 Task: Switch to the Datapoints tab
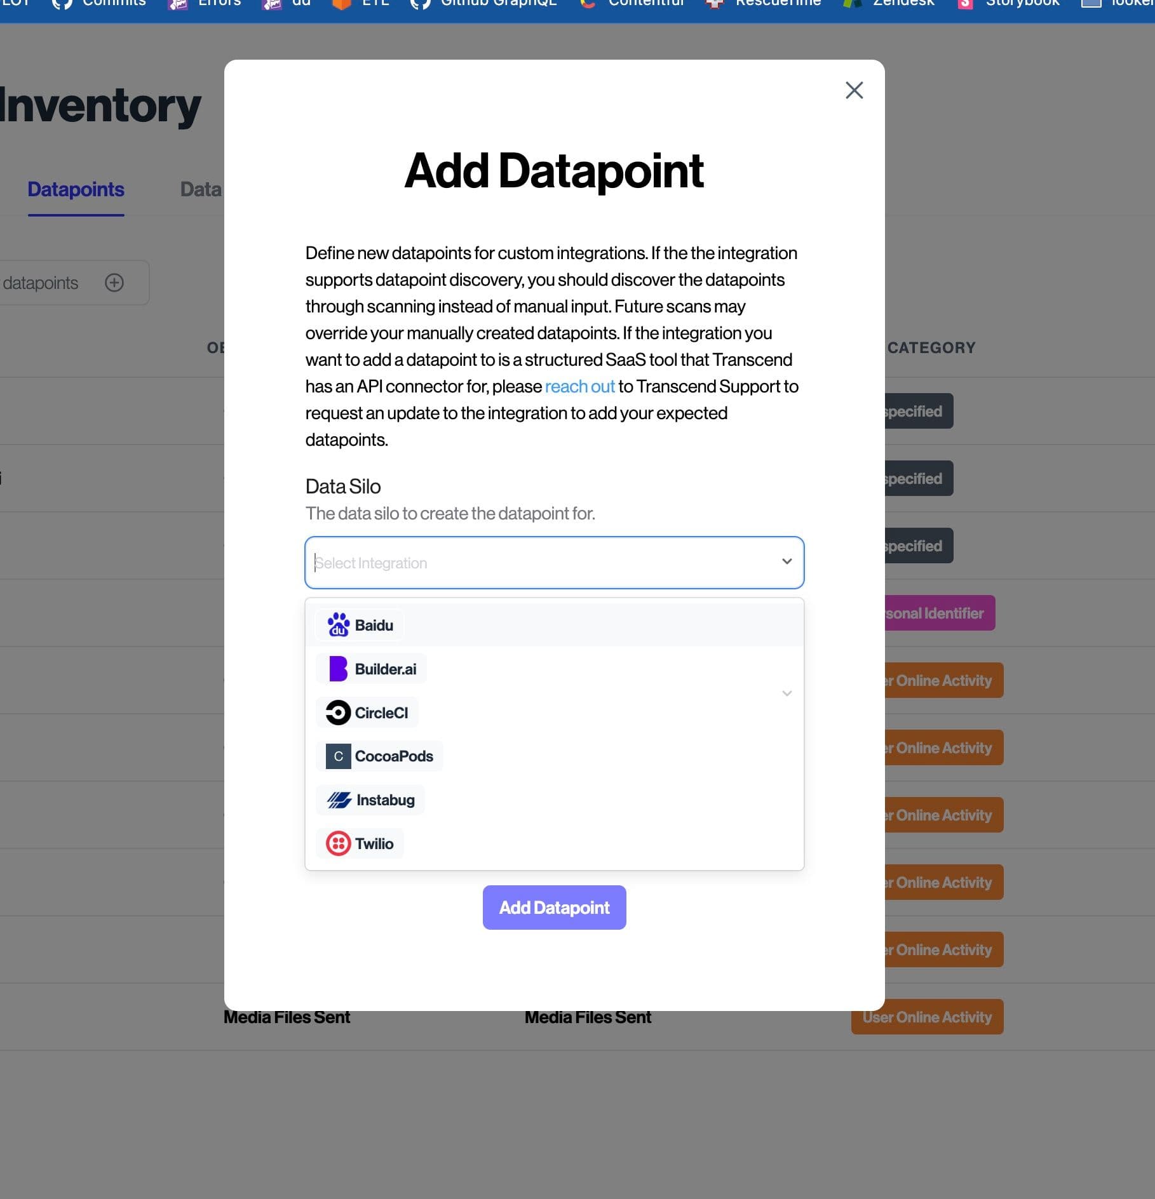pos(76,189)
